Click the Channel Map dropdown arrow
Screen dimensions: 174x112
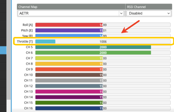pos(121,13)
